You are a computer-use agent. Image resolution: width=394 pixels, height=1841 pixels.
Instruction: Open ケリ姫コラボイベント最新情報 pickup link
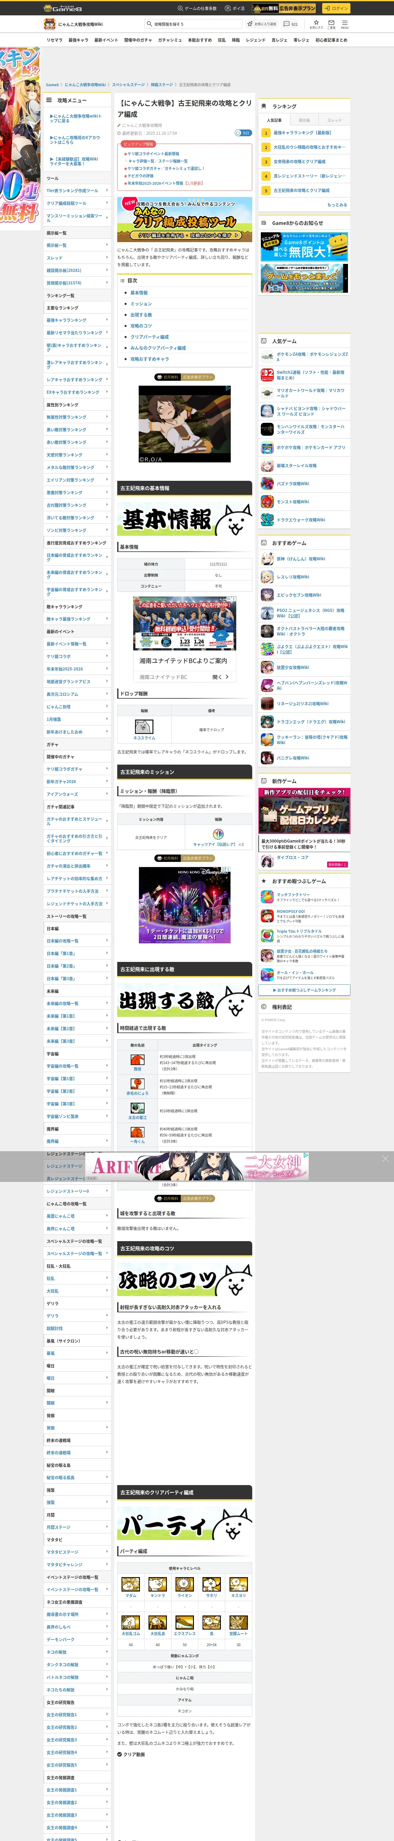point(153,154)
